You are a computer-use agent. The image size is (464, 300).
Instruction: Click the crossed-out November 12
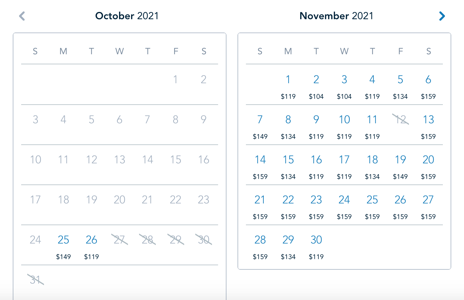pyautogui.click(x=401, y=120)
